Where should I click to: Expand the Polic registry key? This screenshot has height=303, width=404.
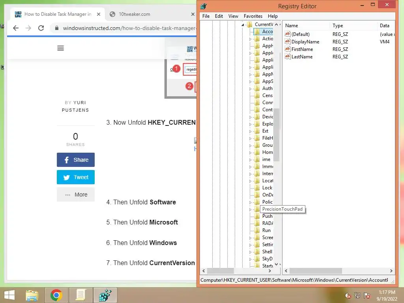[x=250, y=202]
